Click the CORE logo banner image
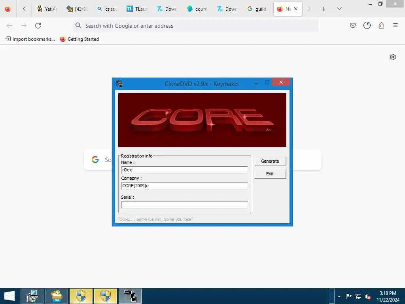 pyautogui.click(x=202, y=120)
